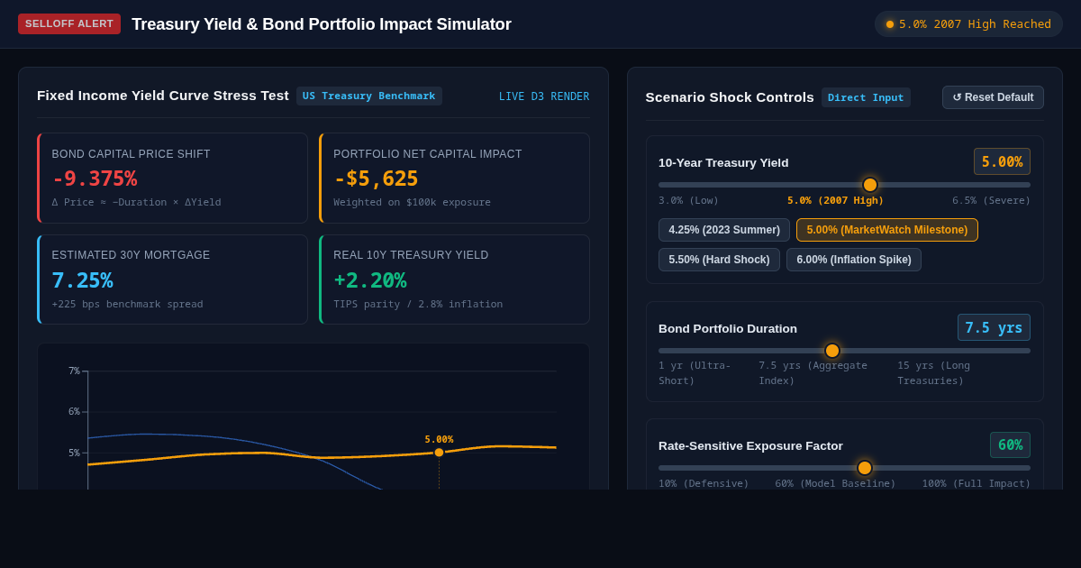Click the +225 bps benchmark spread note

tap(127, 304)
